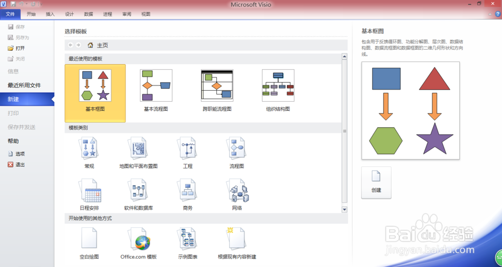Open 最近所用文件 recent files
Screen dimensions: 502x267
point(24,85)
